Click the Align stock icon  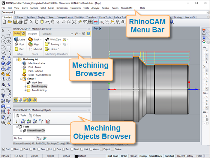pos(30,44)
